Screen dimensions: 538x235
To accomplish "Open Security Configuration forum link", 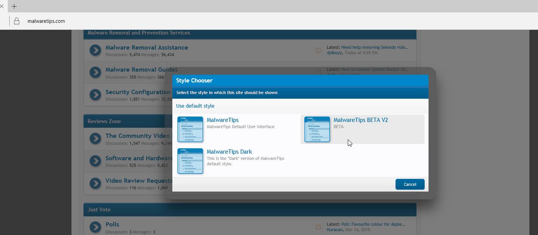I will [138, 92].
